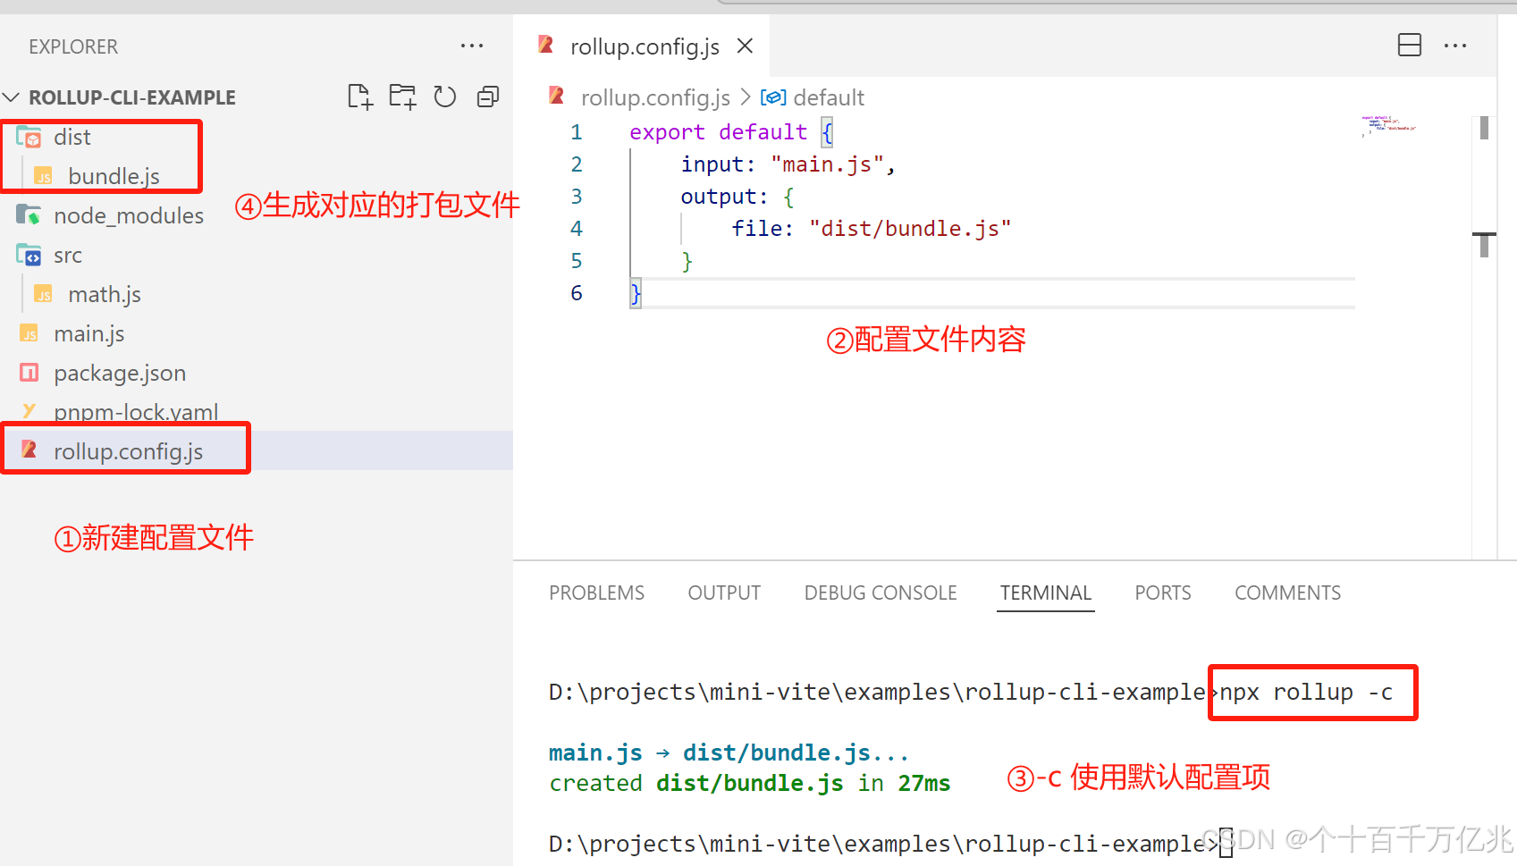Collapse the ROLLUP-CLI-EXAMPLE section
This screenshot has height=866, width=1517.
12,97
